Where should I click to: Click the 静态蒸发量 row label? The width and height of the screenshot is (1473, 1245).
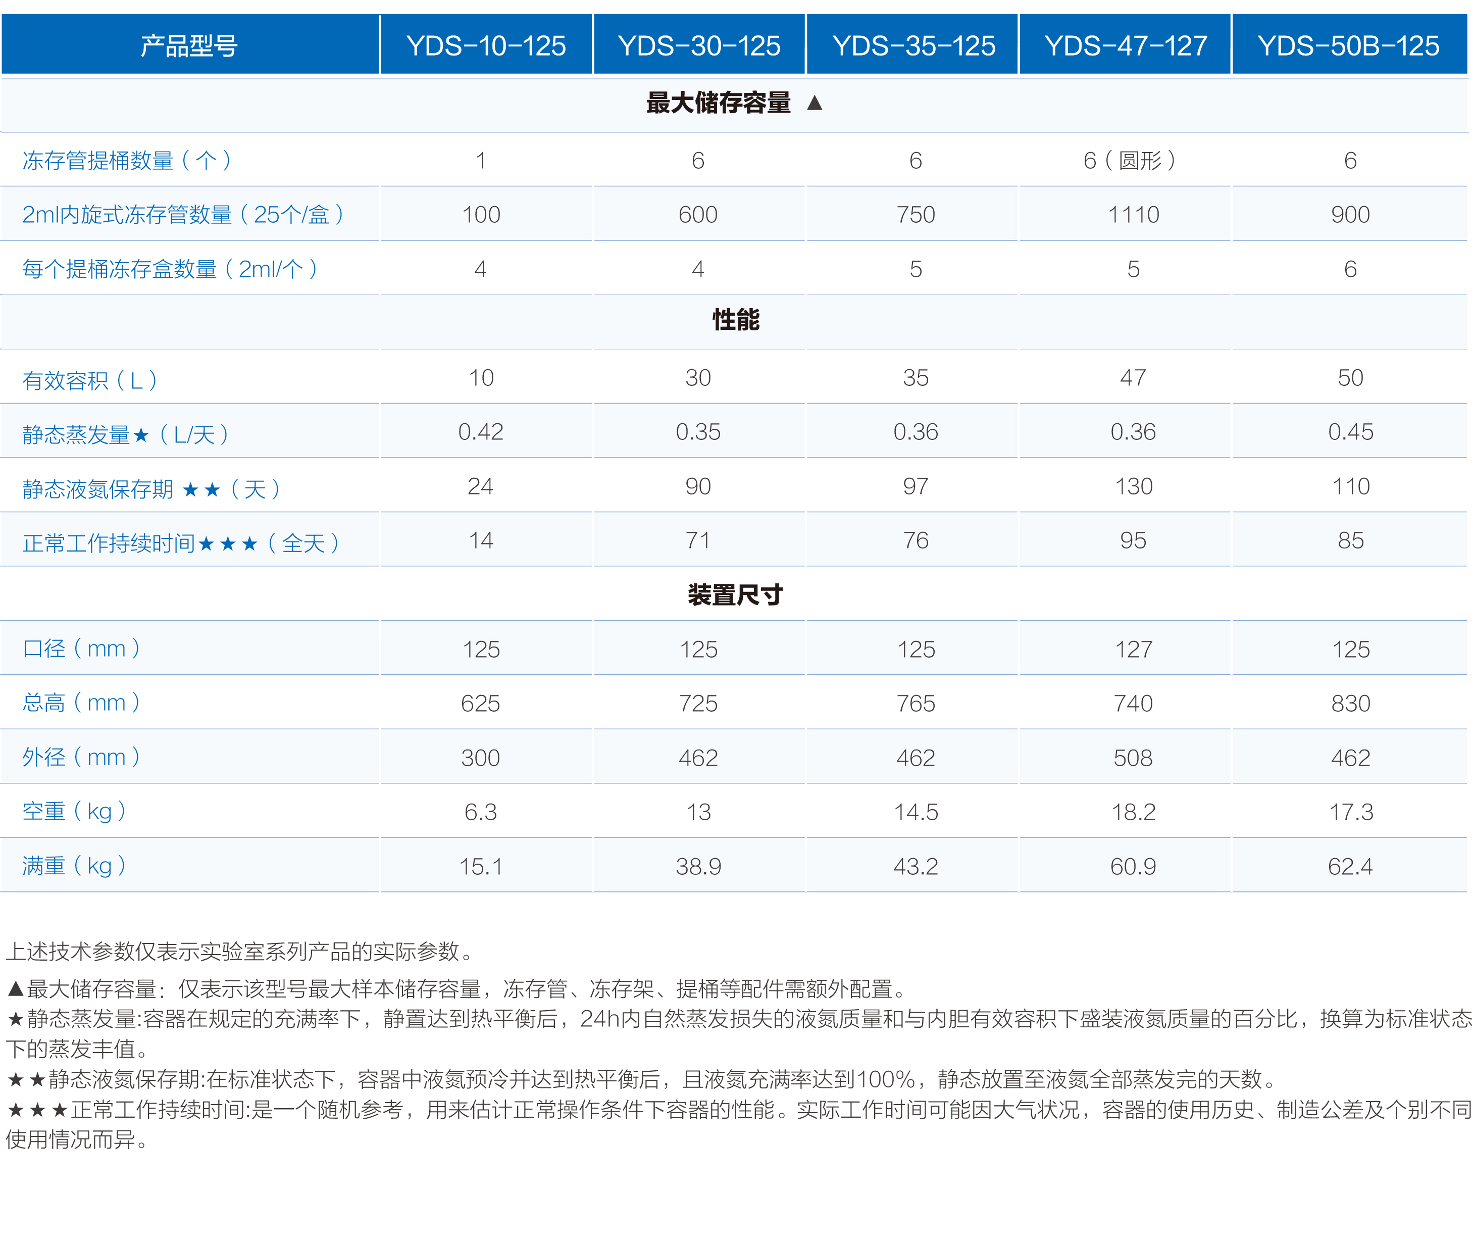(126, 435)
